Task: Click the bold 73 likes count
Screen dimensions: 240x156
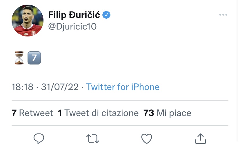Action: [x=149, y=113]
